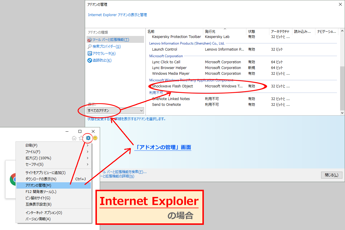The height and width of the screenshot is (230, 345).
Task: Sort the list by 名前 column
Action: (175, 31)
